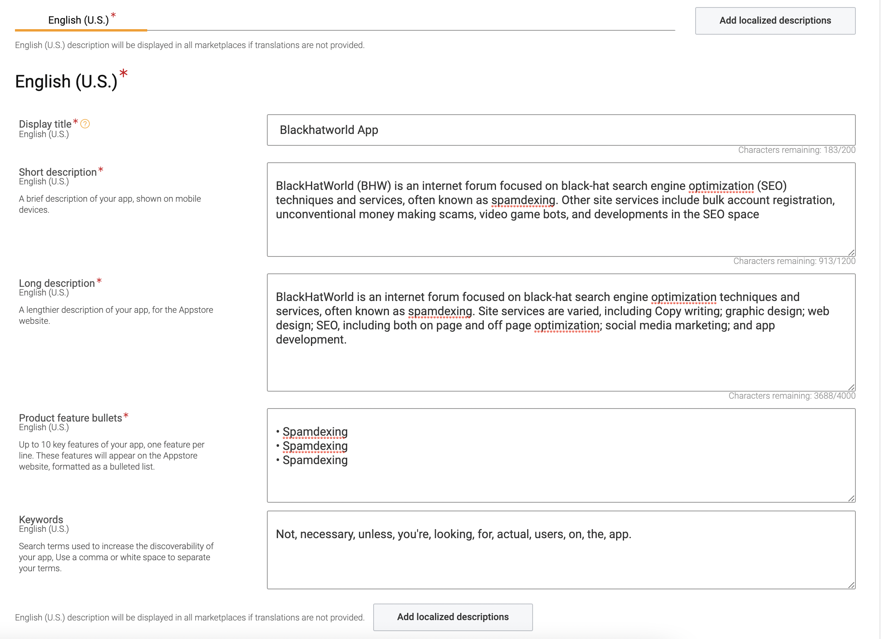
Task: Open the Display title help icon
Action: (85, 124)
